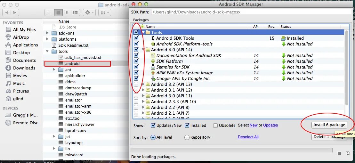Uncheck Documentation for Android SDK checkbox
The width and height of the screenshot is (355, 163).
tap(136, 55)
